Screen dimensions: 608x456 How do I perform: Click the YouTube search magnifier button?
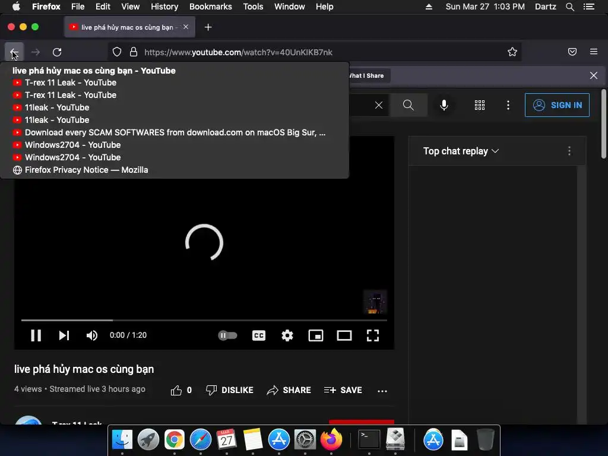408,105
